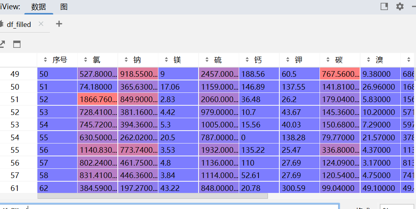Sort by 溴 column header
416x209 pixels.
(x=380, y=60)
